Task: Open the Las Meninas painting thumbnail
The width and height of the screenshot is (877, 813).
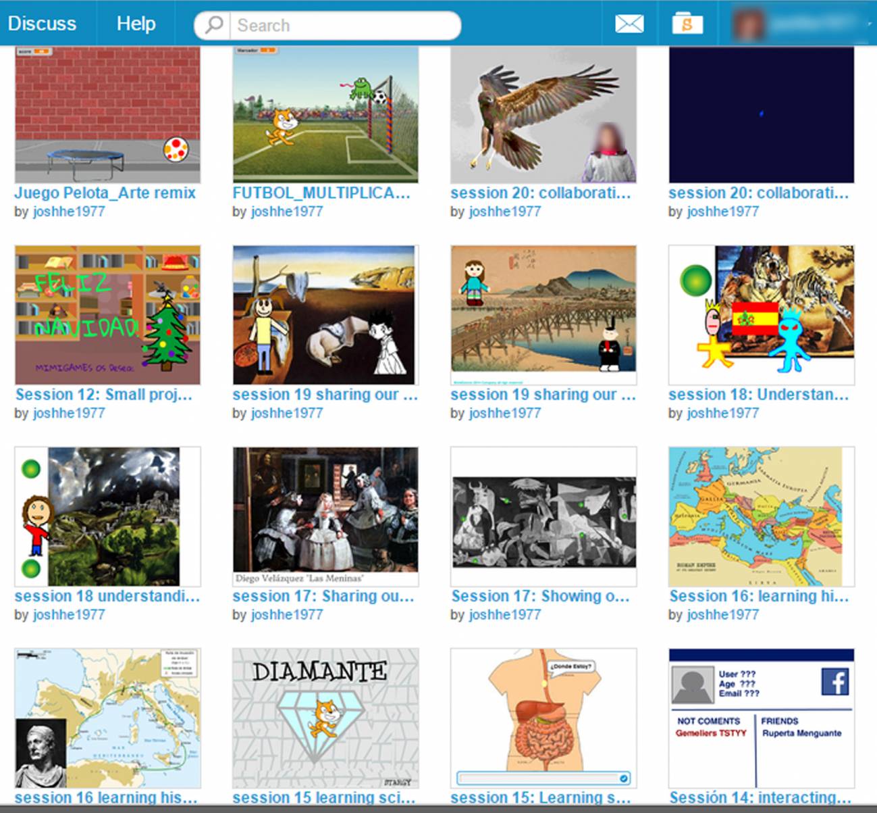Action: 325,516
